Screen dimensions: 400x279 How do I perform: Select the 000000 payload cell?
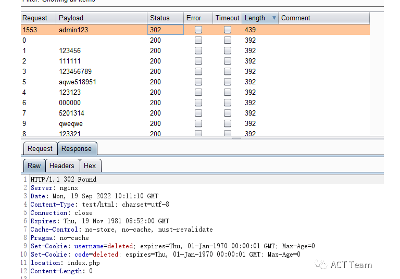pos(102,103)
